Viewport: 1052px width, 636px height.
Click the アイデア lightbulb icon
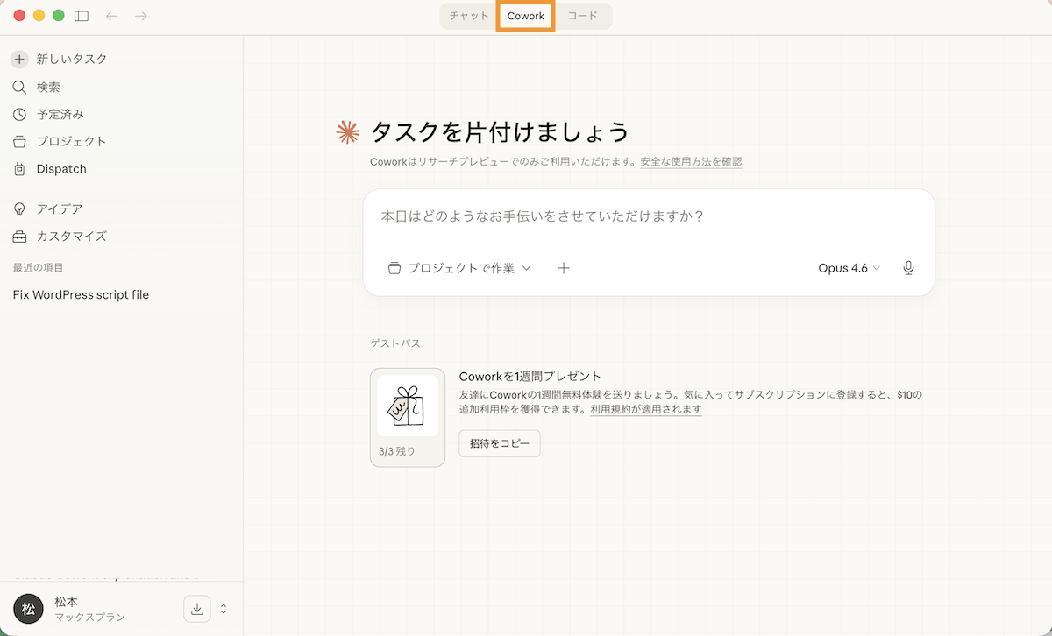pyautogui.click(x=19, y=209)
